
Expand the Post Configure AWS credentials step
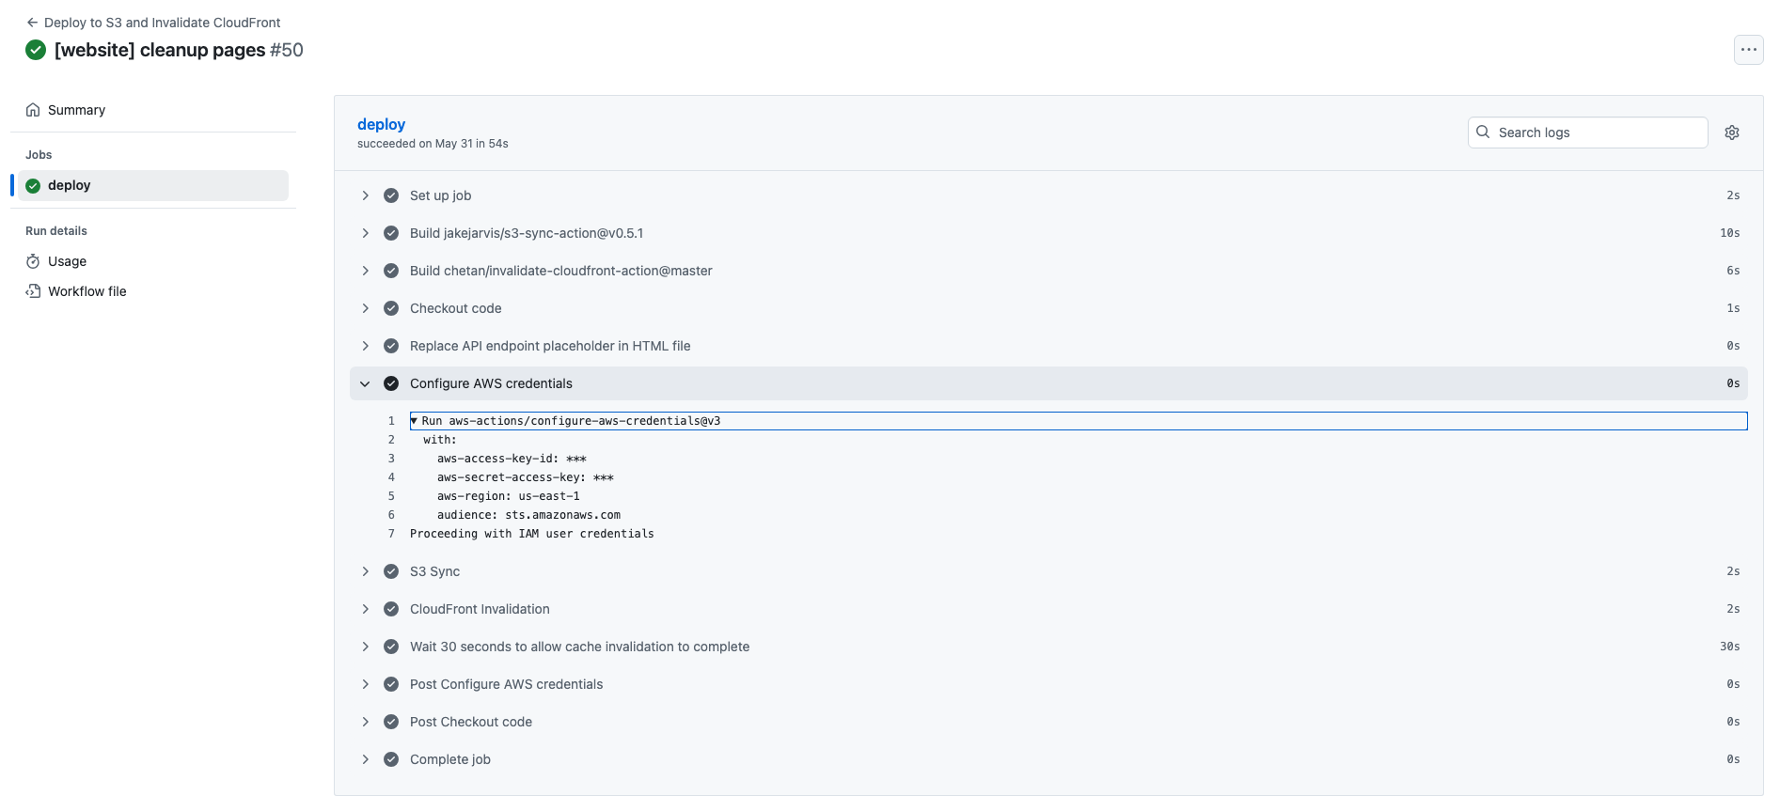1048,684
